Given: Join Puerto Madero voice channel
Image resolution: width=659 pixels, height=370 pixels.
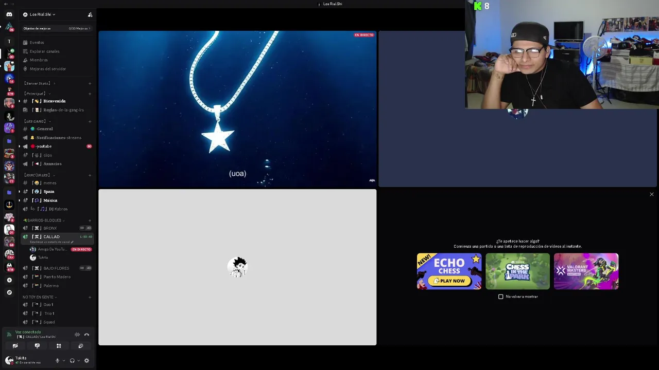Looking at the screenshot, I should tap(57, 277).
